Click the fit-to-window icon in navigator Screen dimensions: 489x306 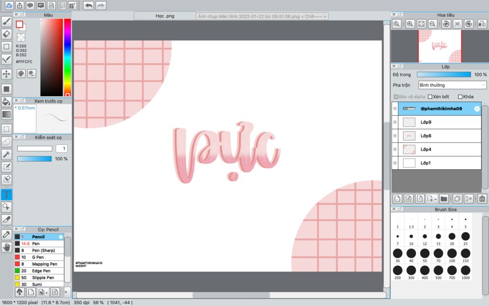[421, 24]
